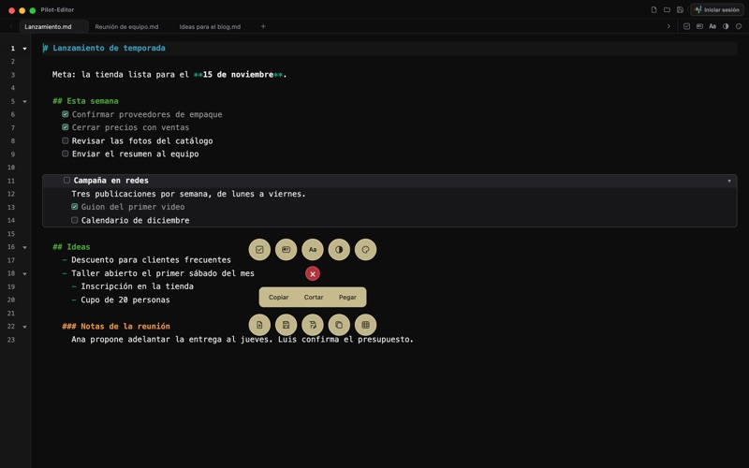This screenshot has height=468, width=749.
Task: Click the "Notas de la reunión" heading text
Action: 125,326
